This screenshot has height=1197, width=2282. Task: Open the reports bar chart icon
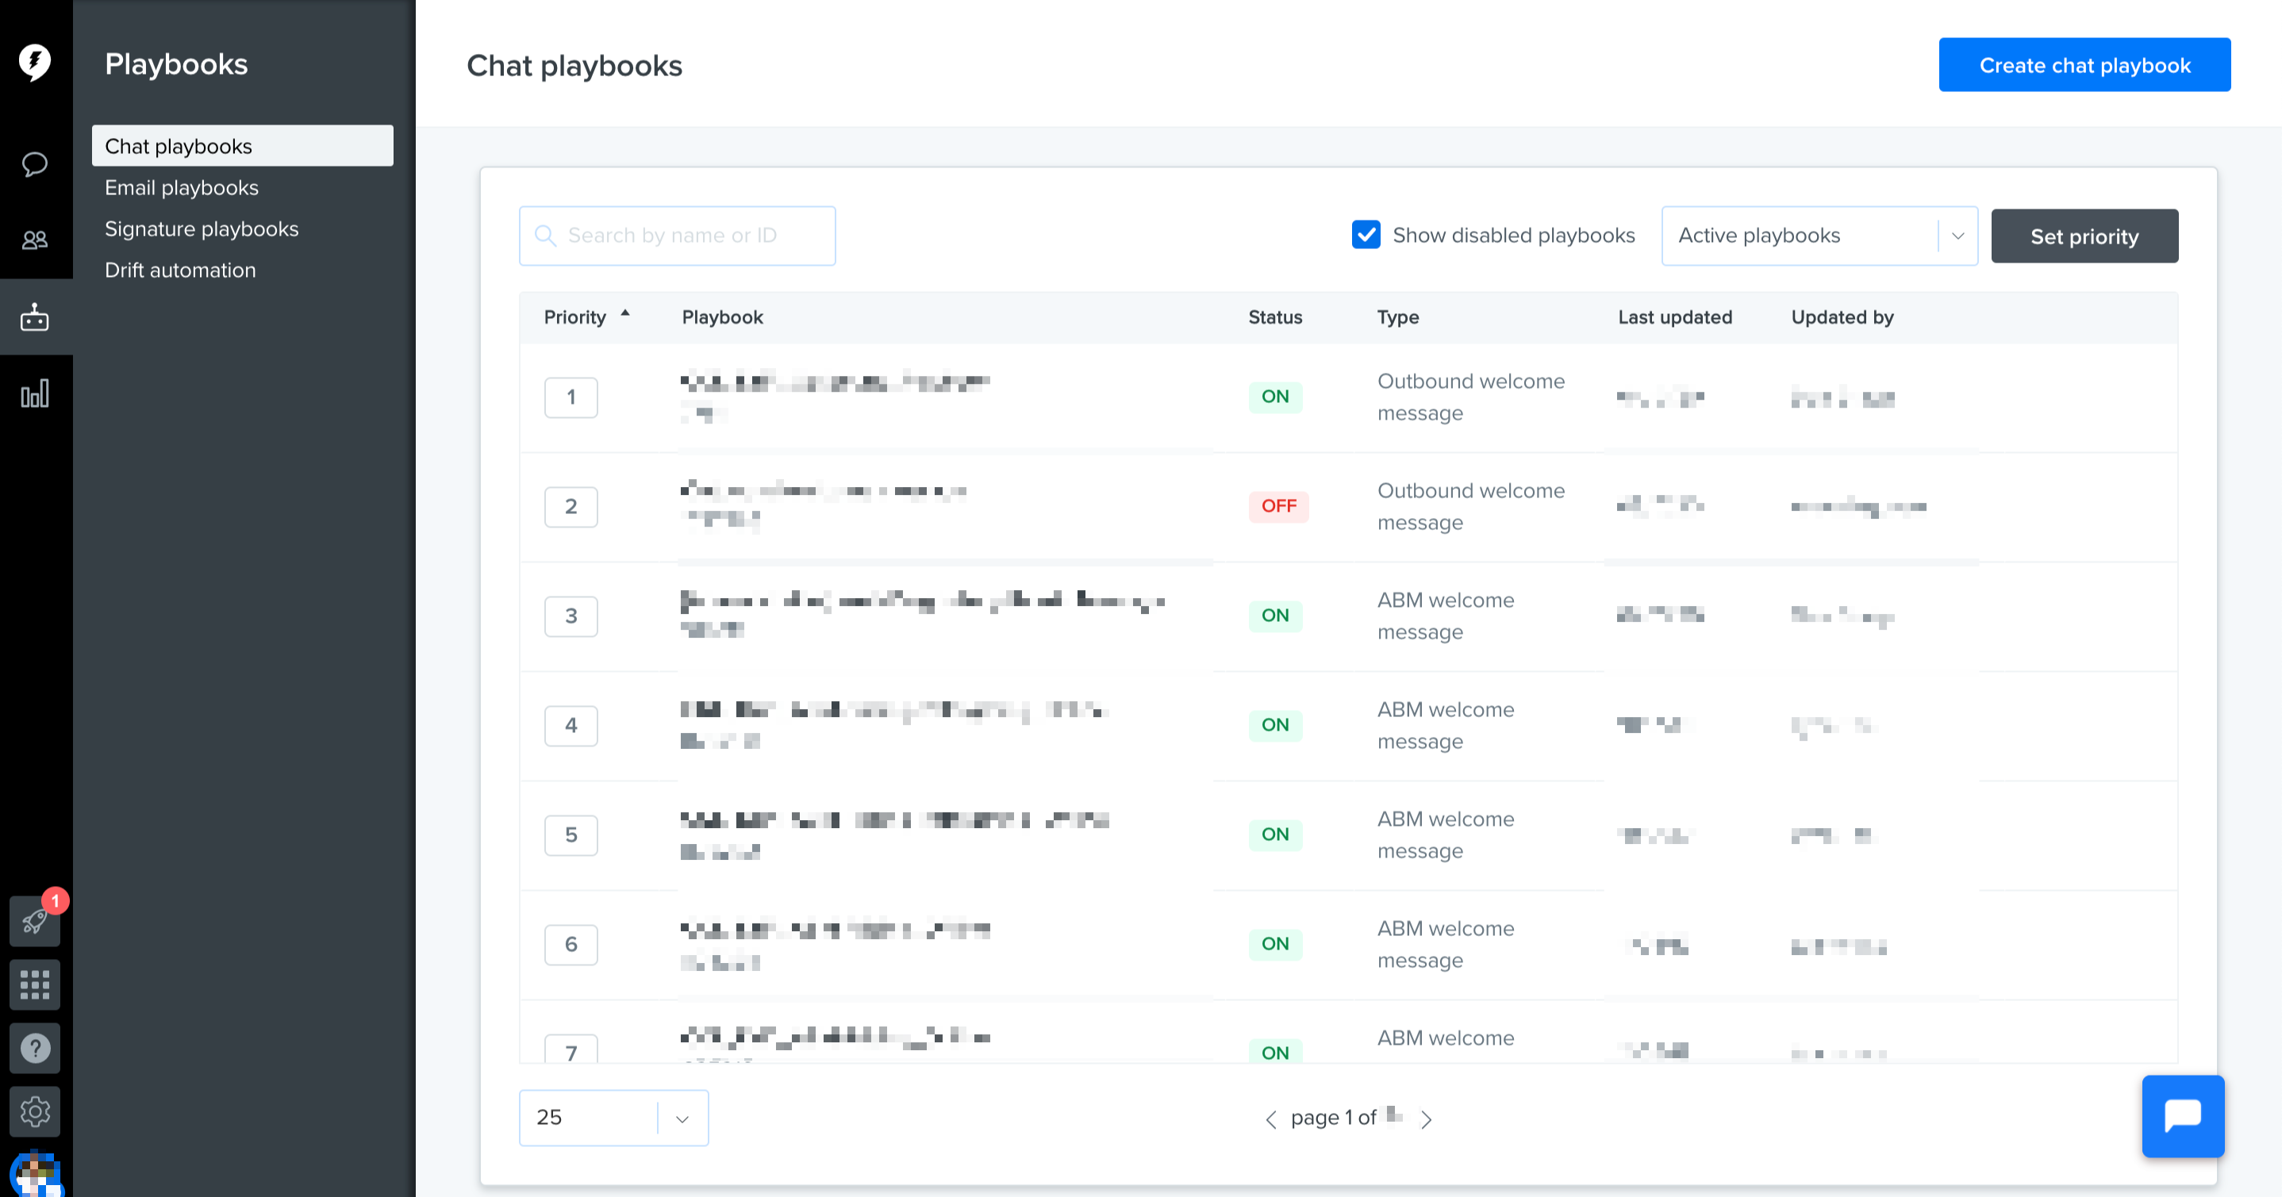pyautogui.click(x=35, y=393)
